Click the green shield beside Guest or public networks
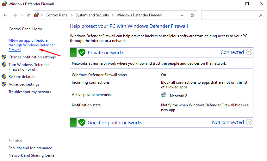Image resolution: width=267 pixels, height=161 pixels. click(x=82, y=122)
